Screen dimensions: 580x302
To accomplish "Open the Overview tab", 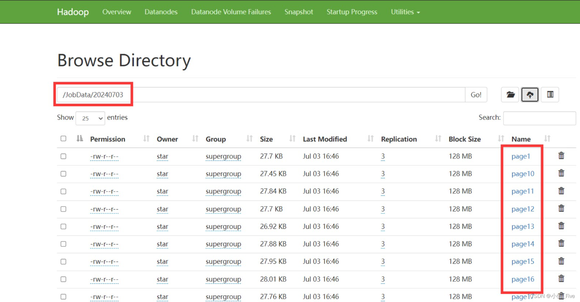I will point(117,12).
